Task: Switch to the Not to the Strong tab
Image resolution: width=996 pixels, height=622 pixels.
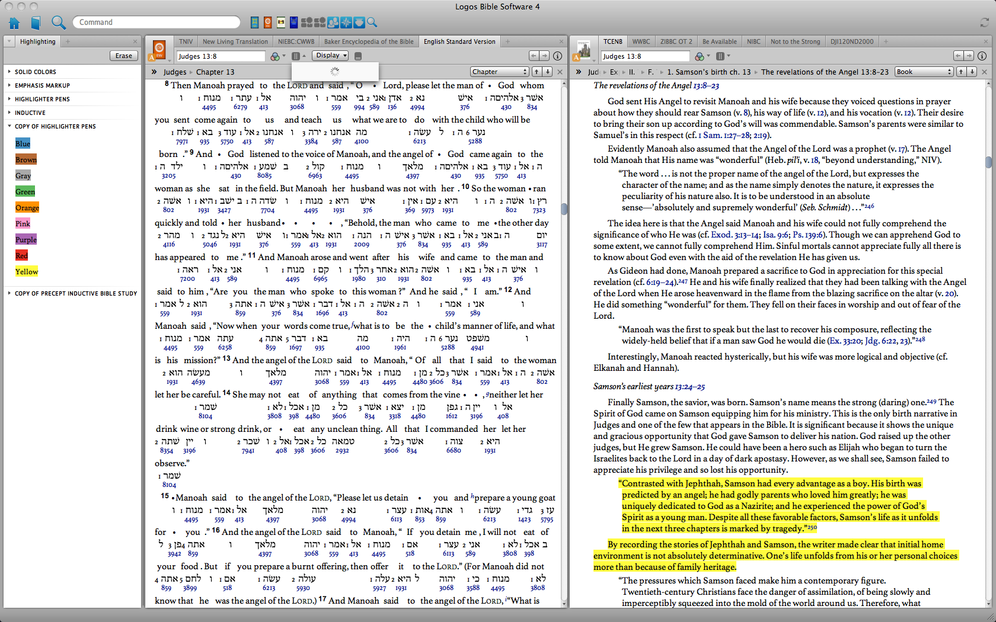Action: 796,41
